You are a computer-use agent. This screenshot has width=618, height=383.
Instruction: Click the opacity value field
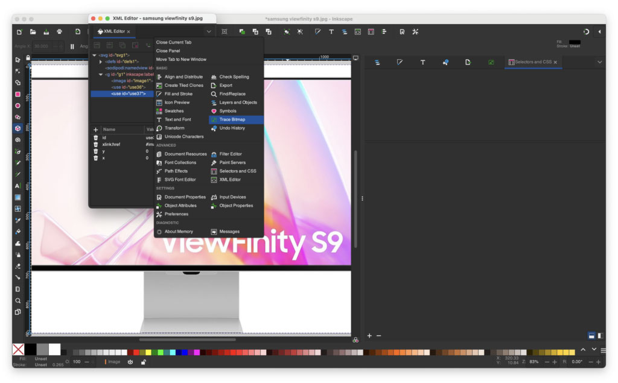(77, 362)
